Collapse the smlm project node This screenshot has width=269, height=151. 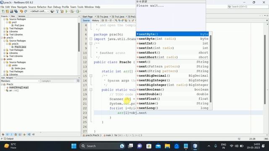tap(2, 59)
